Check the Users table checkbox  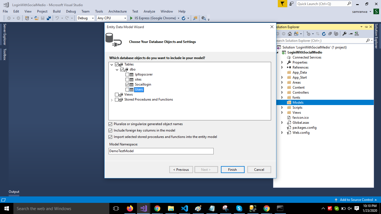[127, 89]
